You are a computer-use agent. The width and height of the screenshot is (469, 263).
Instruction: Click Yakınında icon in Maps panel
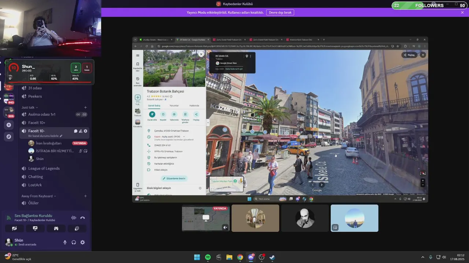tap(174, 114)
